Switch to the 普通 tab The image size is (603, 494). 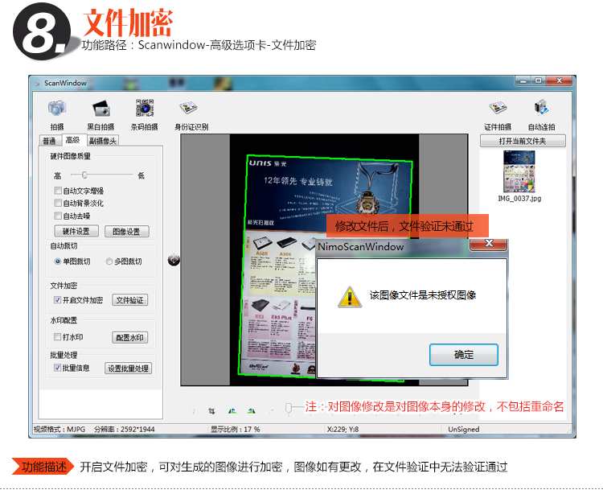click(50, 141)
